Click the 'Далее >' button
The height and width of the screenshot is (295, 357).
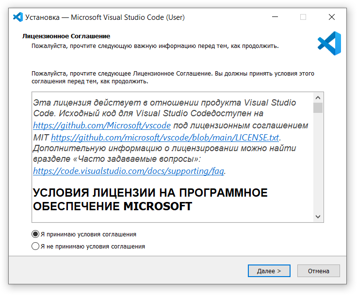click(269, 271)
